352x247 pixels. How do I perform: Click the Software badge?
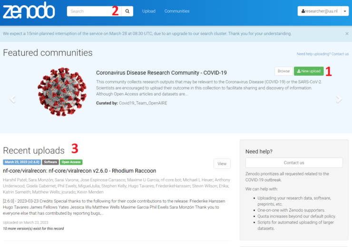click(50, 162)
